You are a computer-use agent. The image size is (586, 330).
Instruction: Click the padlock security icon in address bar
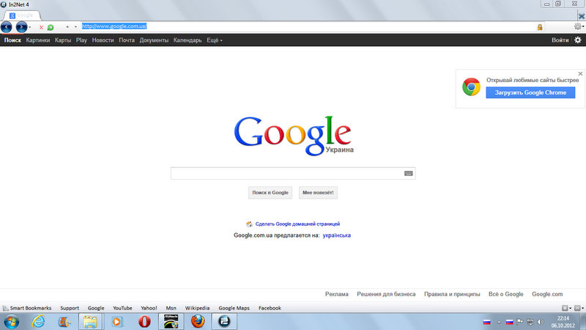[x=540, y=27]
